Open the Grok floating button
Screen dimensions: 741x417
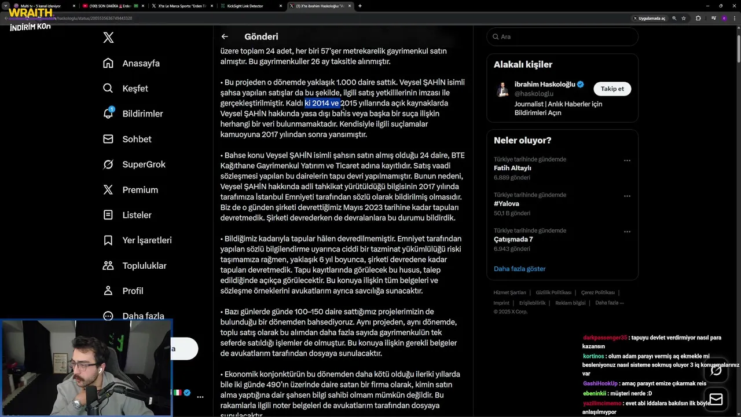point(716,370)
